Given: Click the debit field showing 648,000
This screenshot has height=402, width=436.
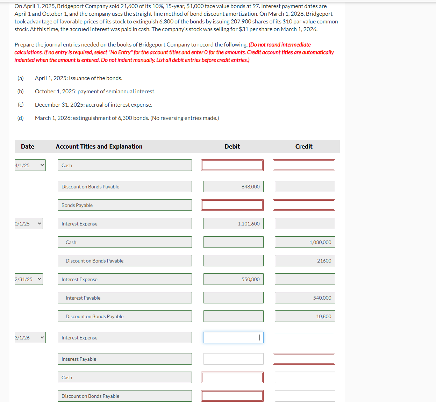Looking at the screenshot, I should point(233,187).
